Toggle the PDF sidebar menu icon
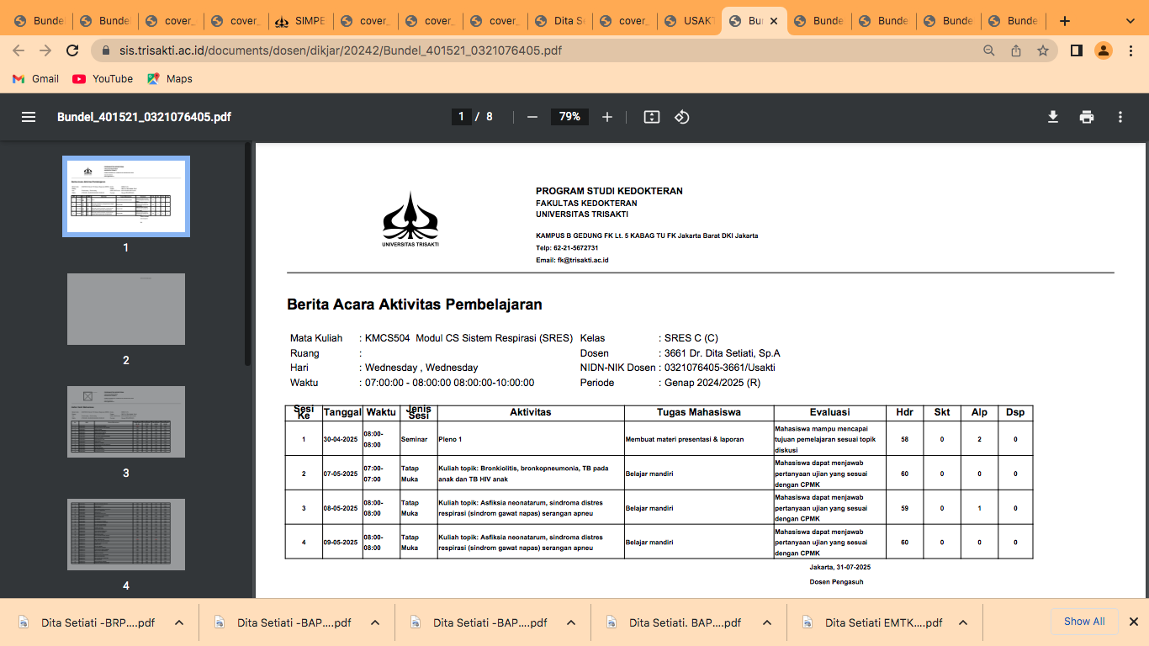Viewport: 1149px width, 646px height. [29, 117]
